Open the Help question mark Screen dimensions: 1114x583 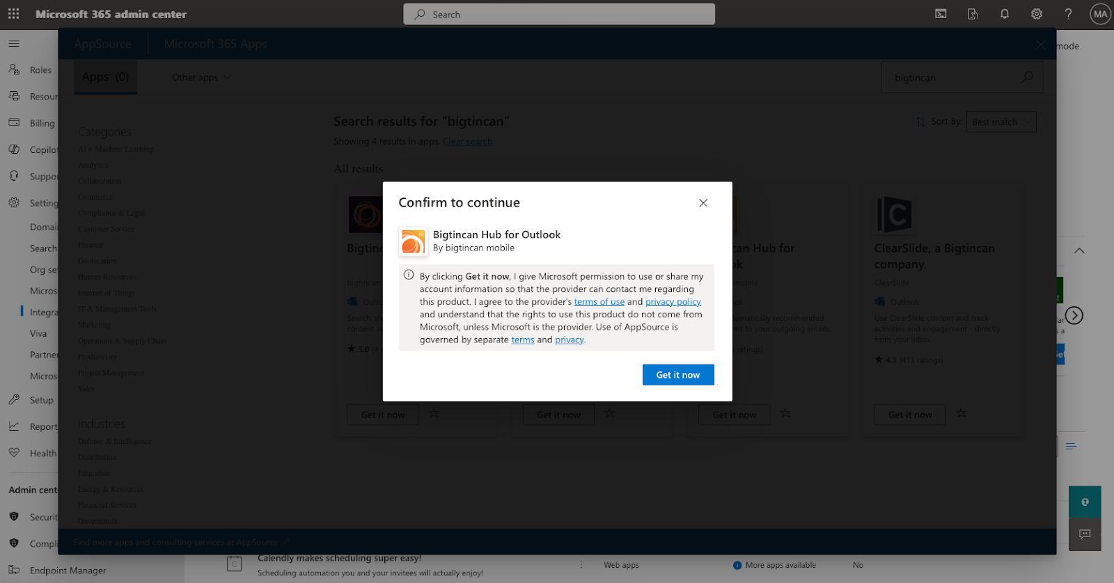tap(1068, 14)
